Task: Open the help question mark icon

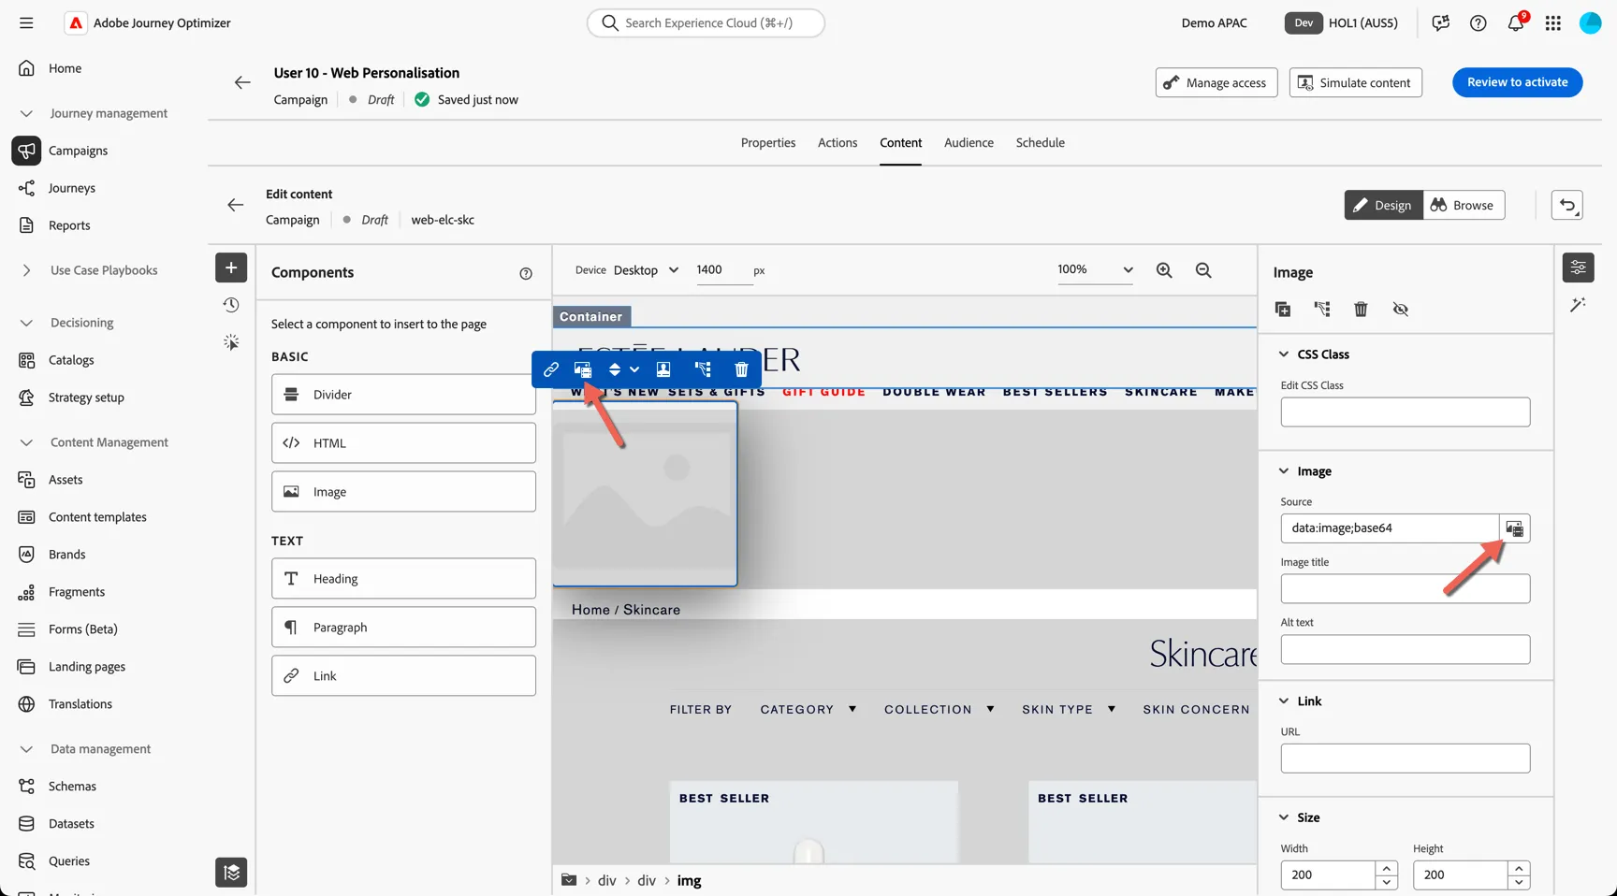Action: [1479, 22]
